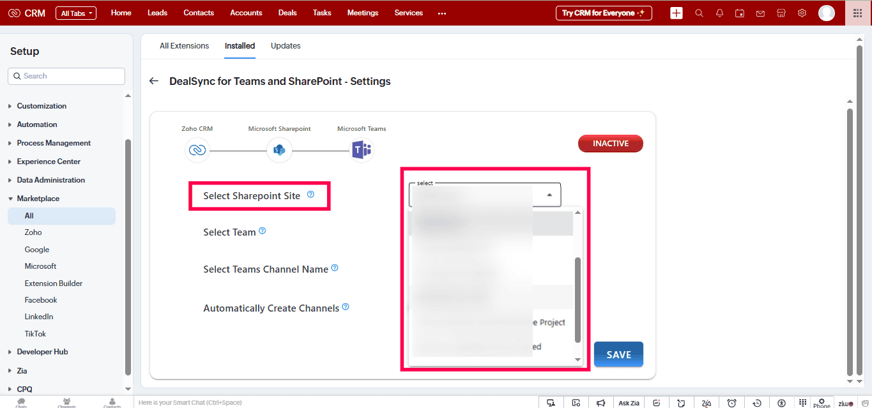Click the plus create-record icon in header
The height and width of the screenshot is (408, 872).
tap(677, 13)
